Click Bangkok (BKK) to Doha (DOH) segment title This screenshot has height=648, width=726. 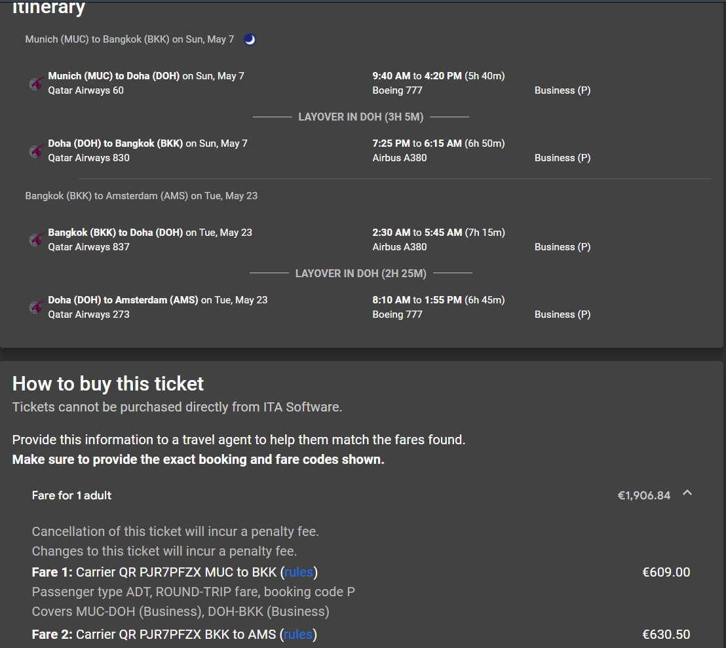115,233
